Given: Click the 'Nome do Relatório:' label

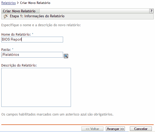Looking at the screenshot, I should click(x=16, y=34).
